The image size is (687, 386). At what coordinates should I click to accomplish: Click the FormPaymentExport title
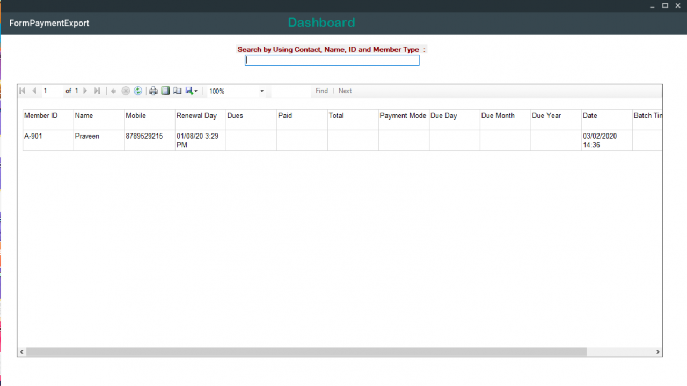coord(49,23)
